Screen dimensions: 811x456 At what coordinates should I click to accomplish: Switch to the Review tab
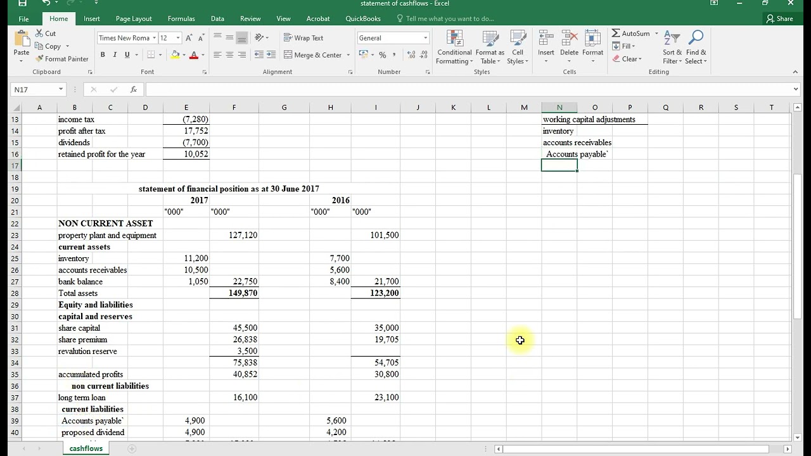point(250,18)
